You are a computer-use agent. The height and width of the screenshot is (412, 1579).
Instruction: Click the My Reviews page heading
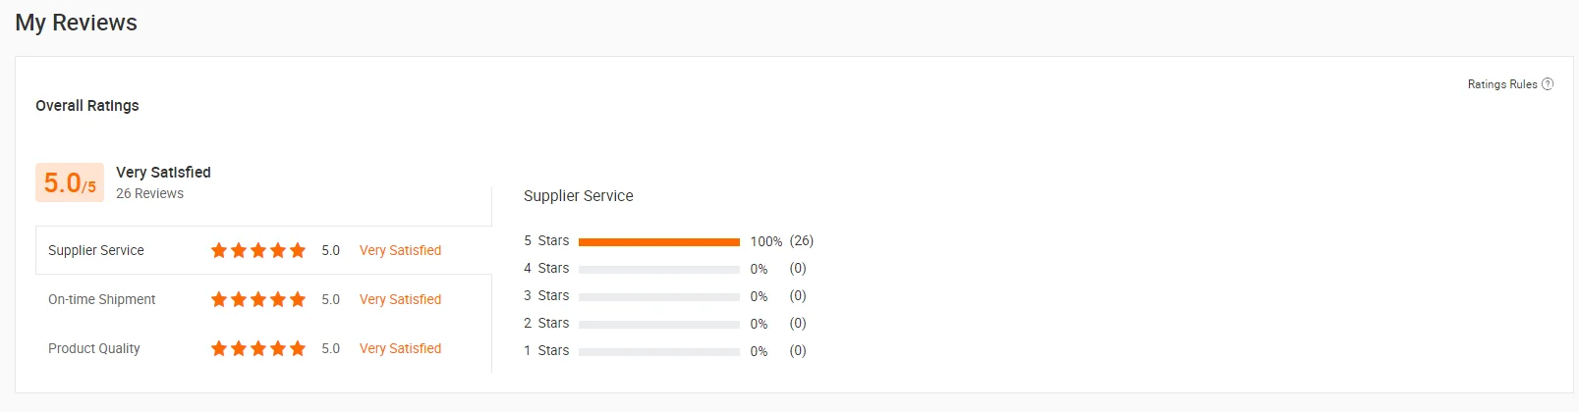pos(77,23)
